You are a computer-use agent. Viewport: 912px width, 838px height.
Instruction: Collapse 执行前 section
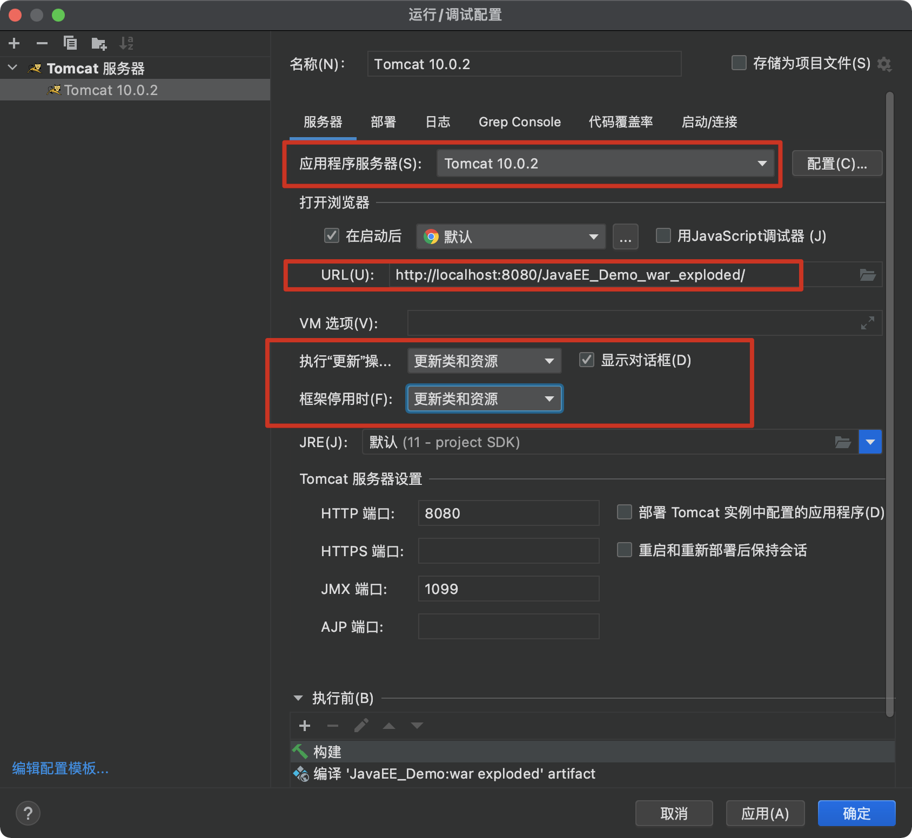coord(298,698)
